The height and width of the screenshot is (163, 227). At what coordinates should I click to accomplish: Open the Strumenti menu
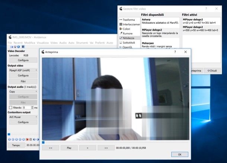(x=82, y=43)
